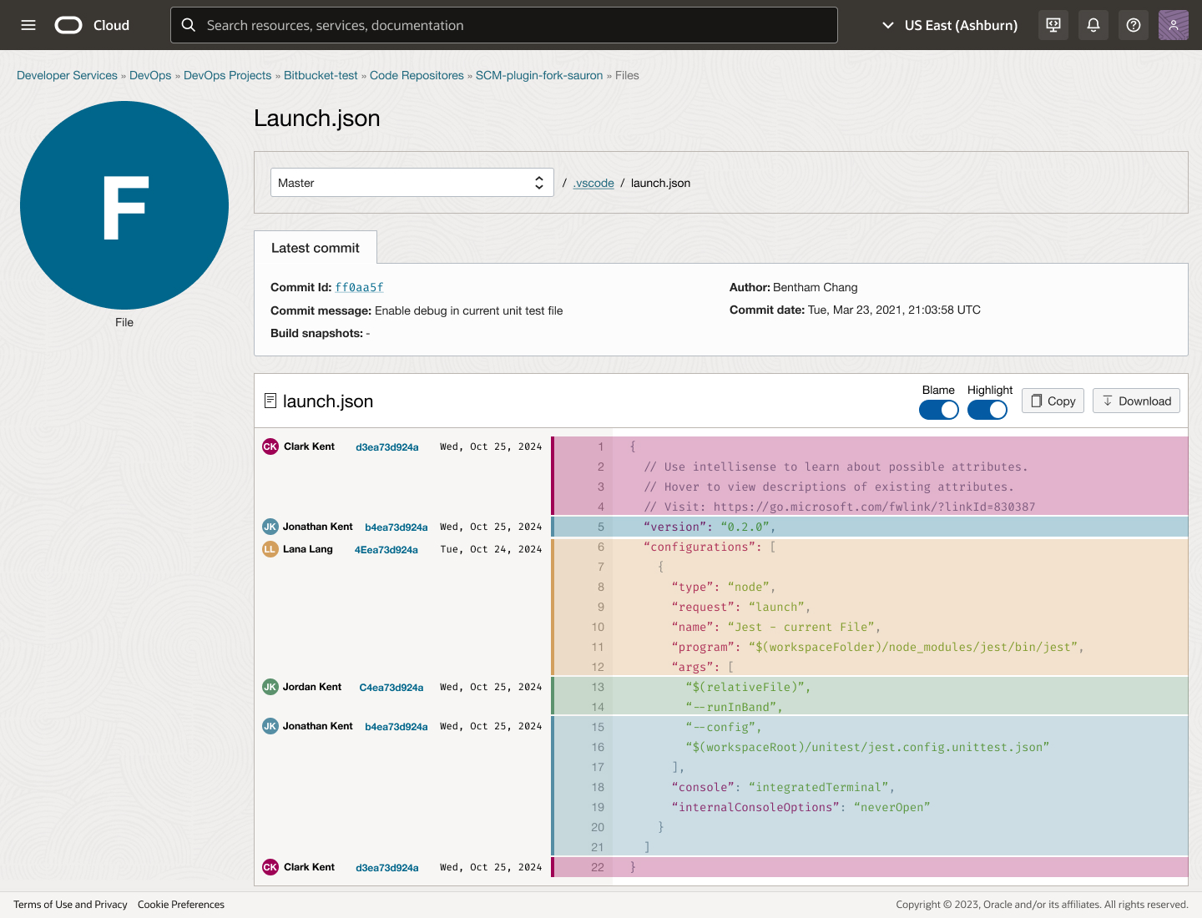
Task: Click the pink blame highlight on line 22
Action: (900, 867)
